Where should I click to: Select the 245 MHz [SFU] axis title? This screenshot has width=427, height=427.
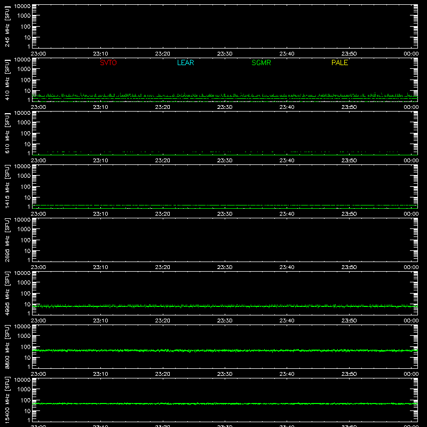[7, 26]
